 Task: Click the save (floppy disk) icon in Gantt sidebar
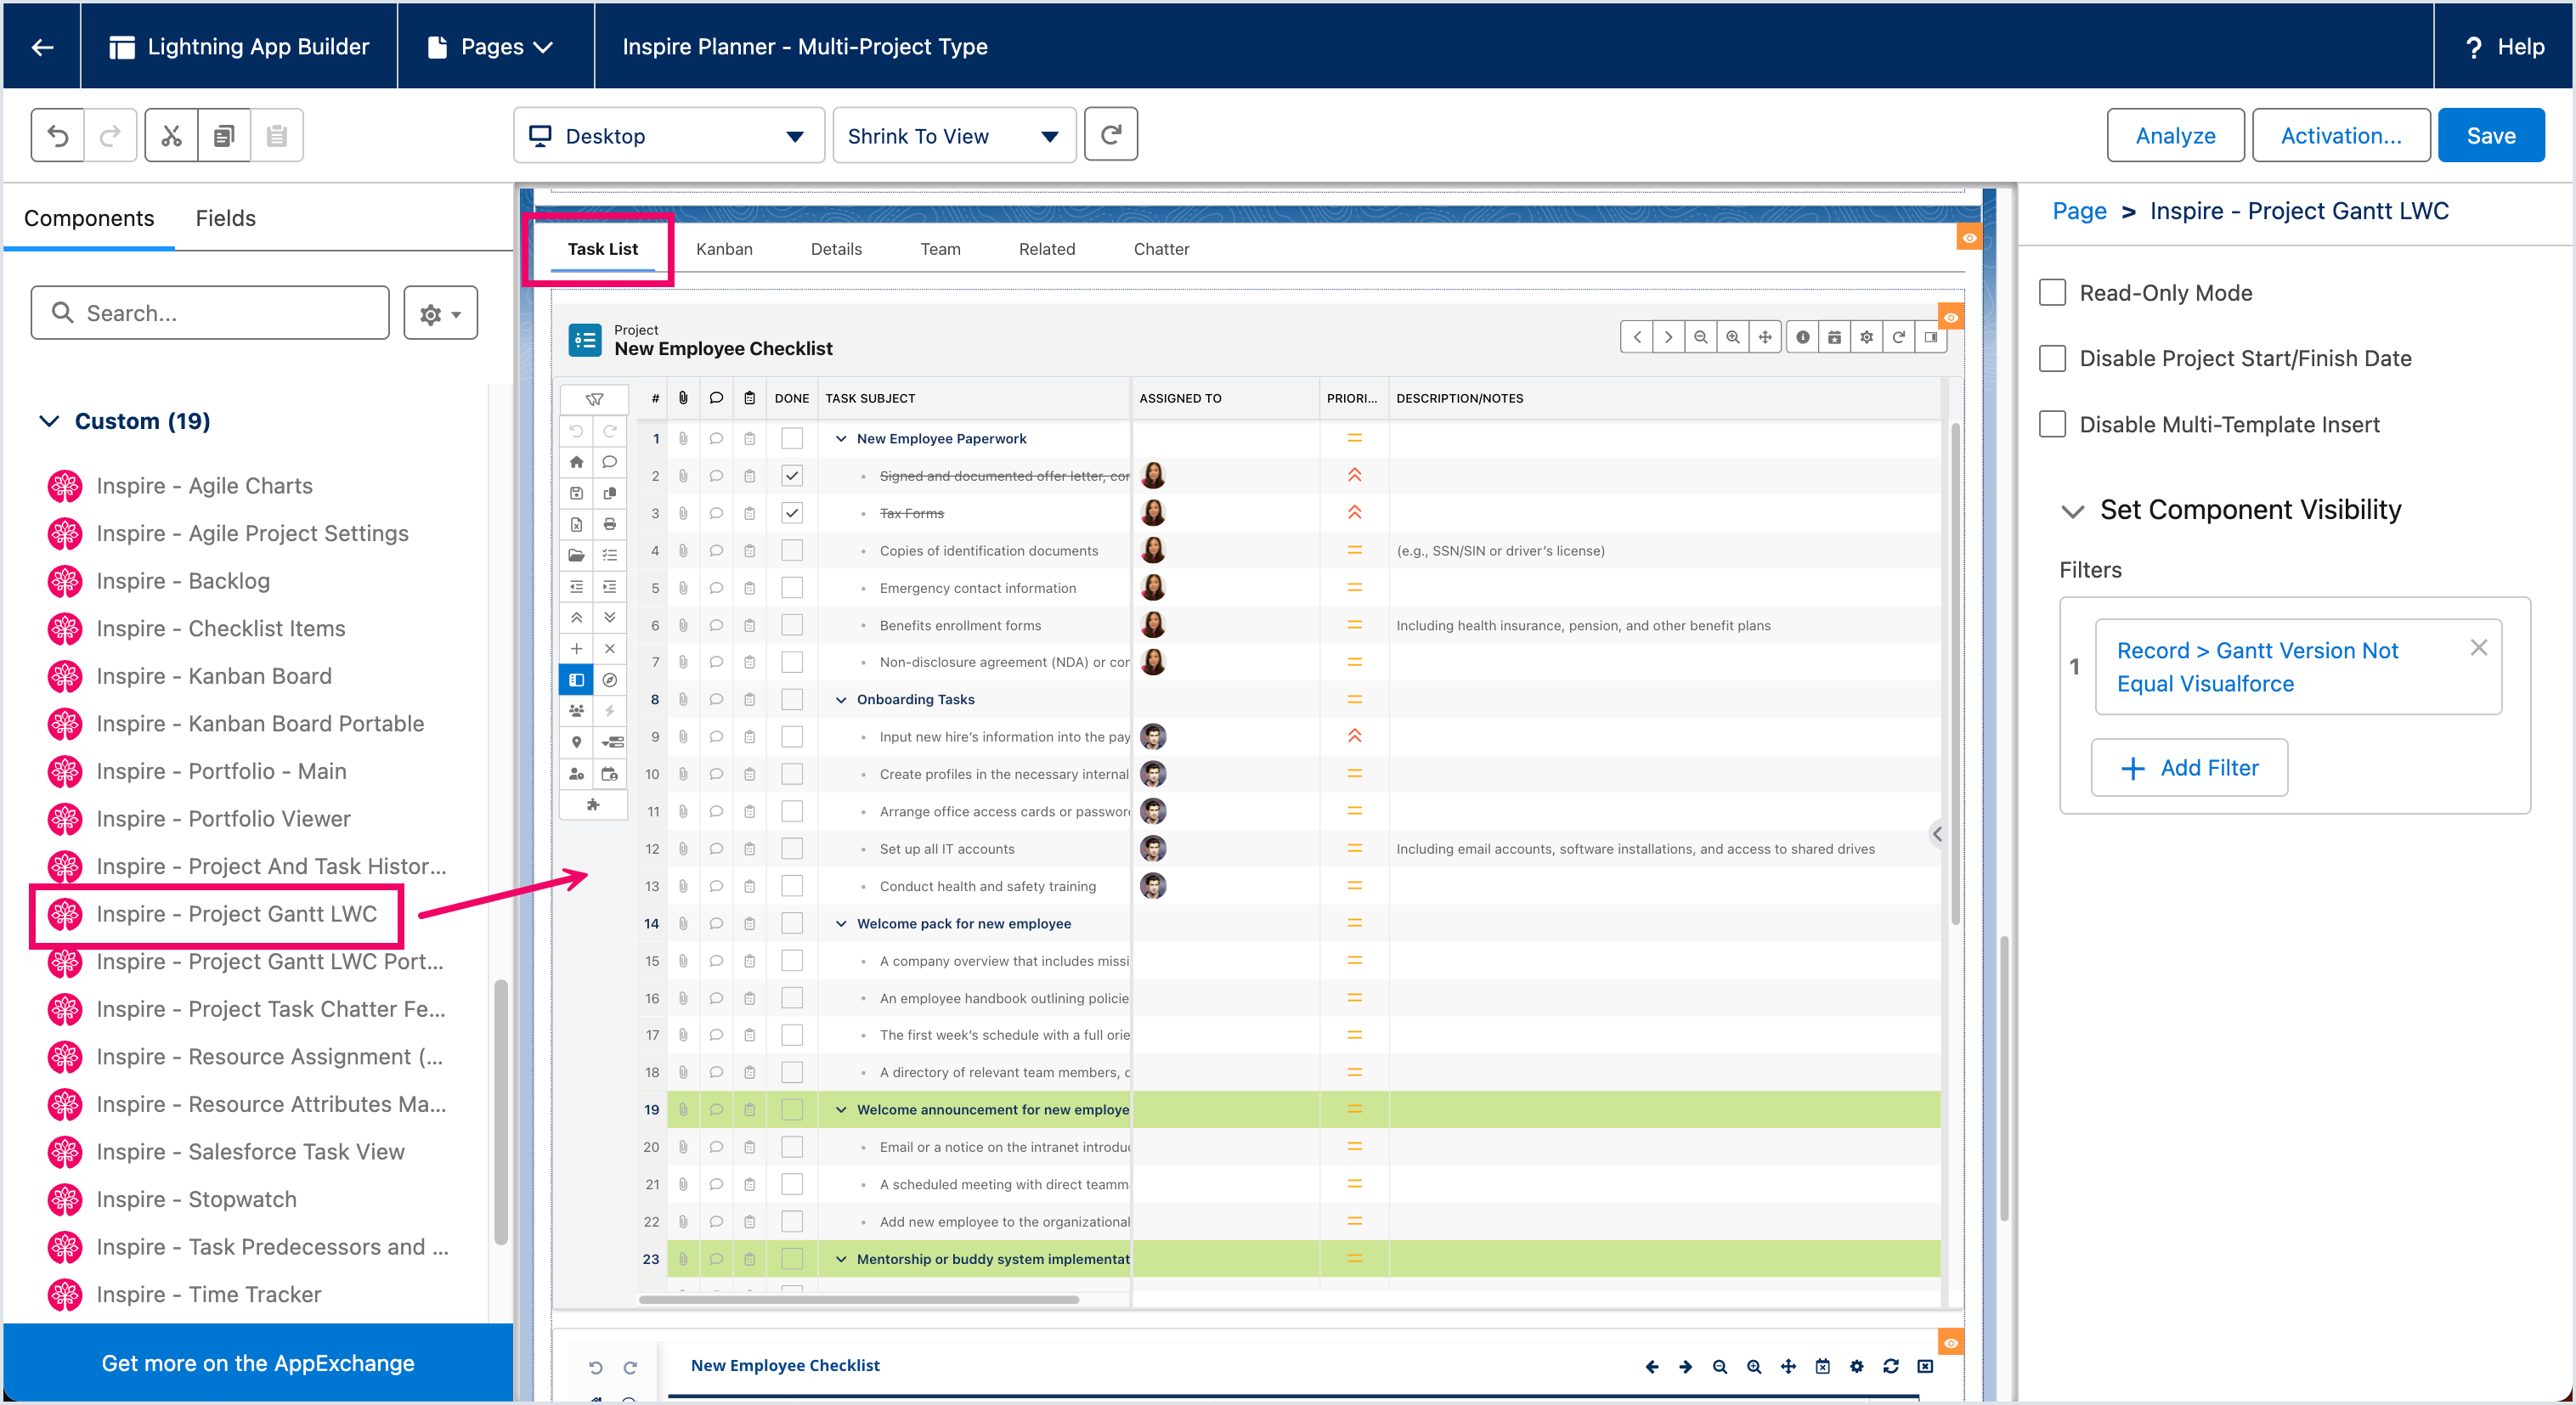tap(577, 493)
